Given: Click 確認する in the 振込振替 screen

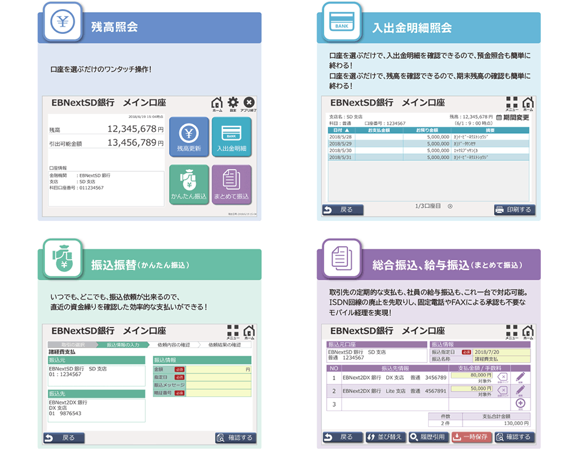Looking at the screenshot, I should pos(236,438).
